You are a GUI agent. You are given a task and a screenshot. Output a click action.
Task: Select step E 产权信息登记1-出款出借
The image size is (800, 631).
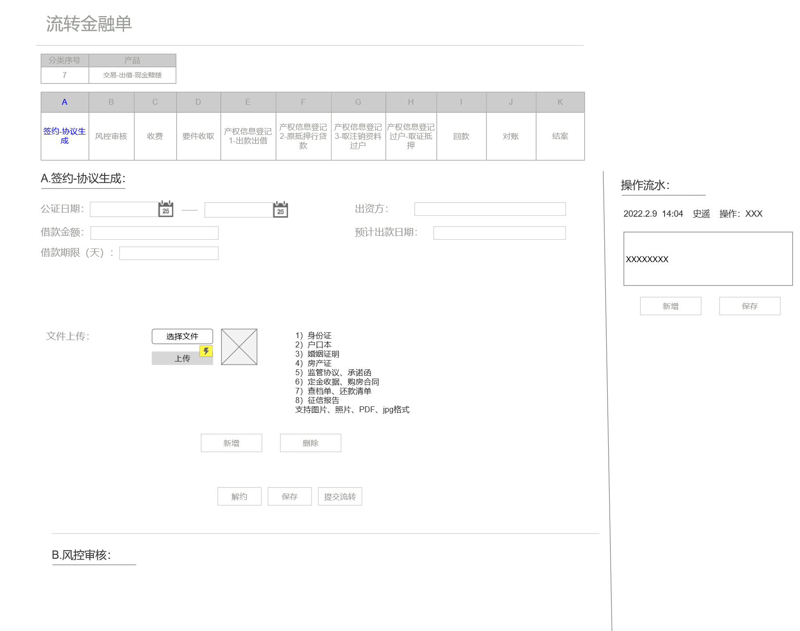tap(248, 136)
